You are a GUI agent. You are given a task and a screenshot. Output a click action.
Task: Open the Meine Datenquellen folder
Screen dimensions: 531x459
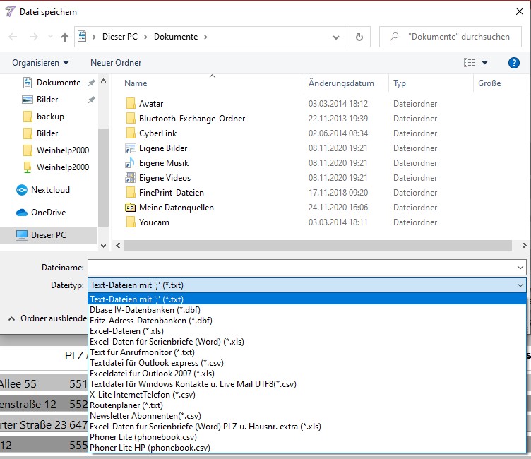[176, 208]
